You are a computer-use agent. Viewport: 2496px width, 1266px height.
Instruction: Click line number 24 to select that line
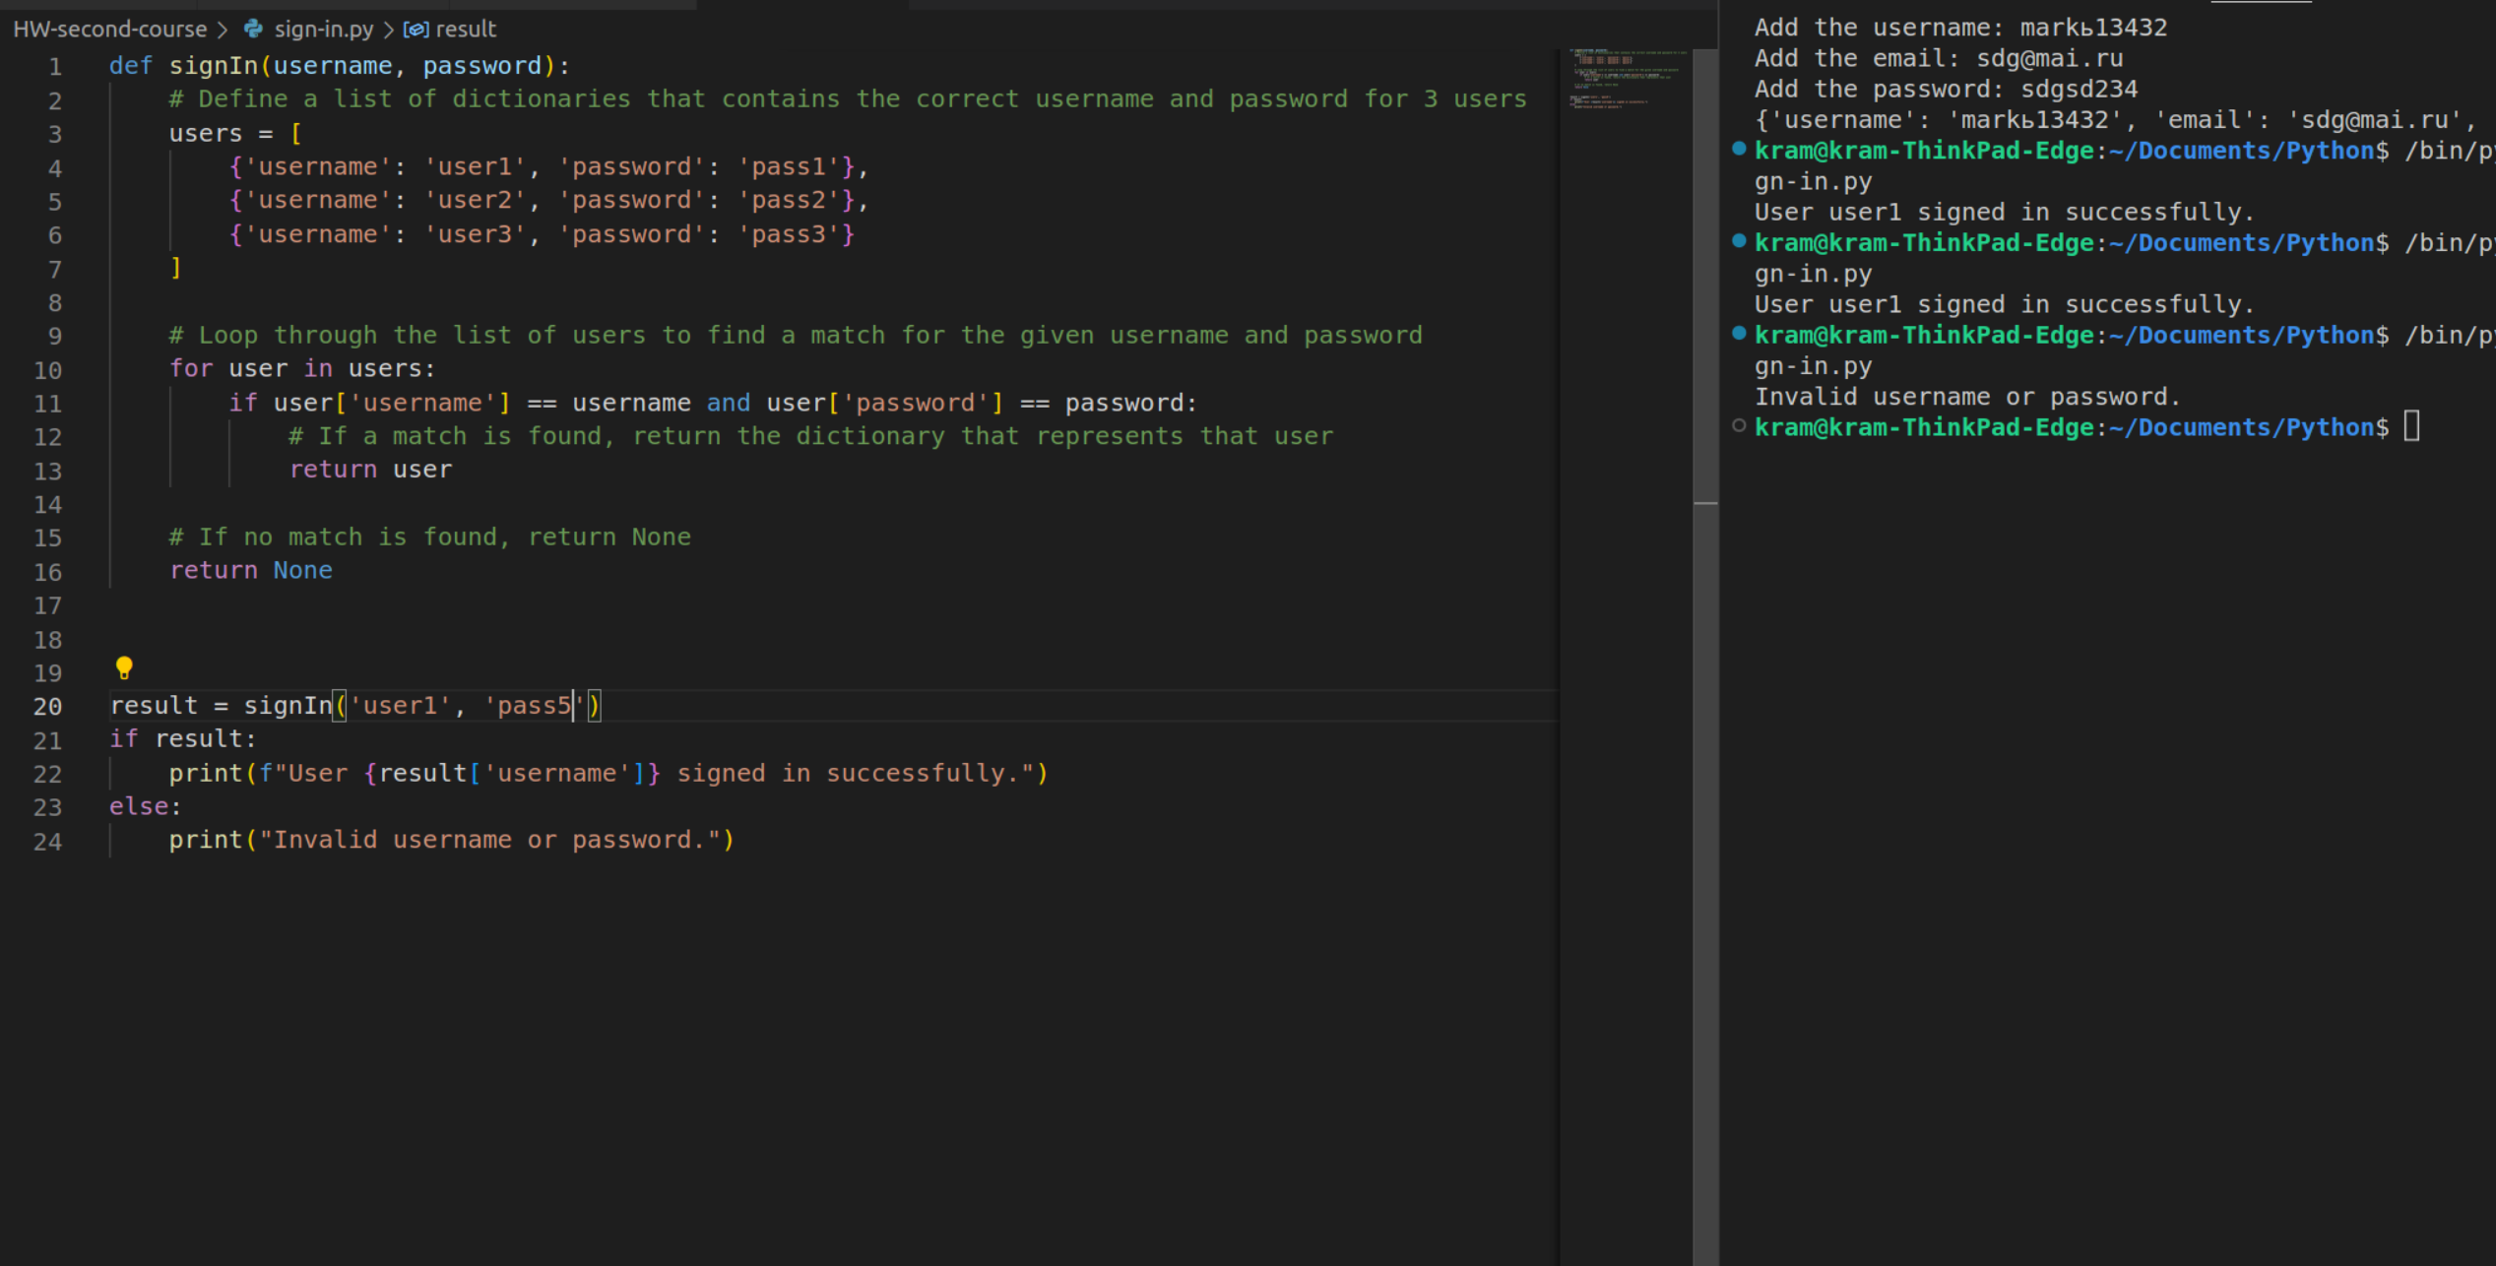point(48,840)
